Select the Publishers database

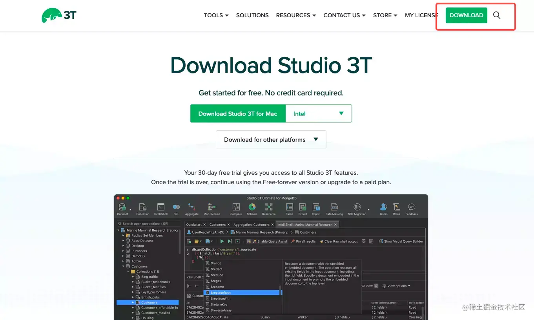point(139,251)
